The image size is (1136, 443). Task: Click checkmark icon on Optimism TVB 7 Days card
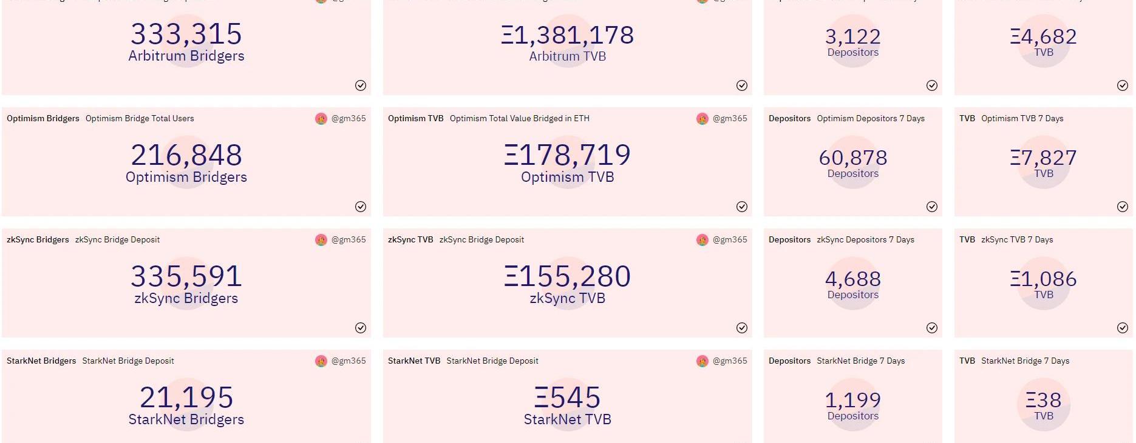(x=1123, y=207)
